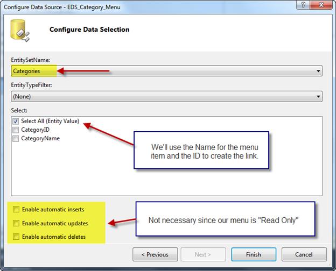This screenshot has height=271, width=336.
Task: Click the Configure Data Selection heading
Action: (x=89, y=29)
